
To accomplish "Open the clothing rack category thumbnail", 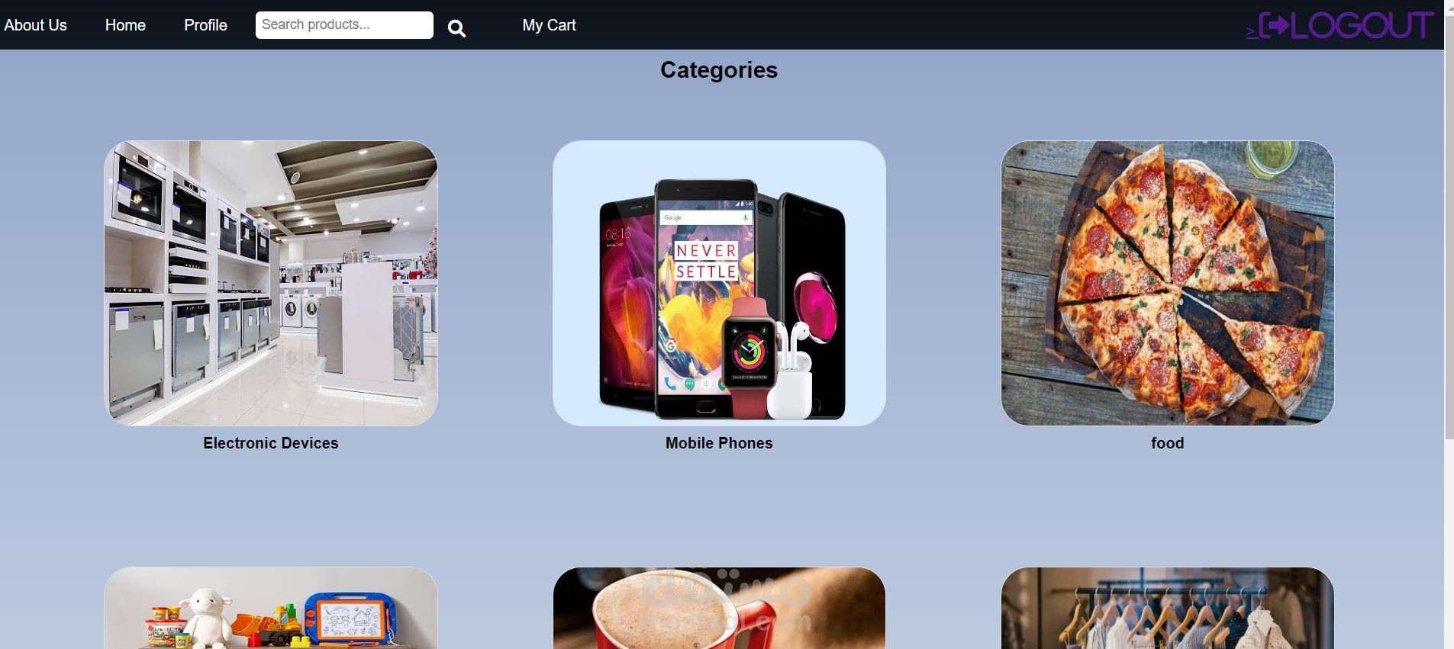I will (1168, 608).
